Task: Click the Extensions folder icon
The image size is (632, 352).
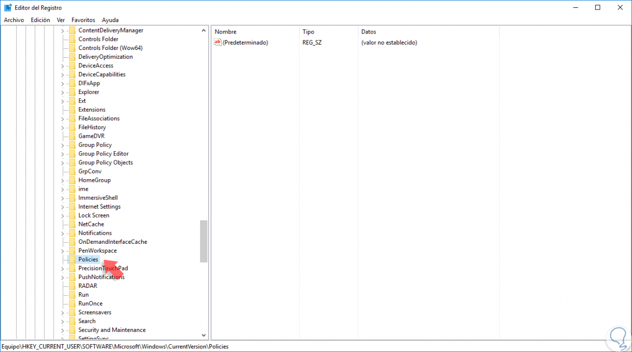Action: pos(72,110)
